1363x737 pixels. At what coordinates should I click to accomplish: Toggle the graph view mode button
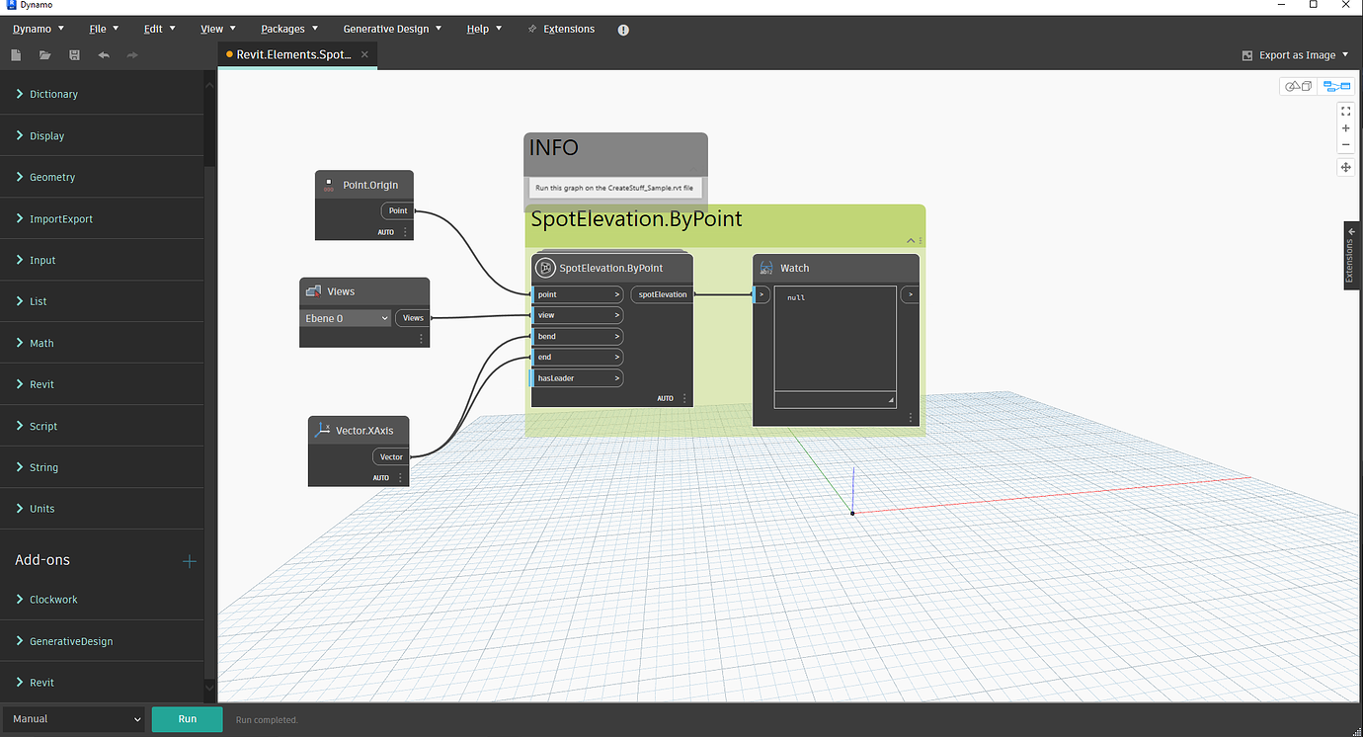point(1335,86)
